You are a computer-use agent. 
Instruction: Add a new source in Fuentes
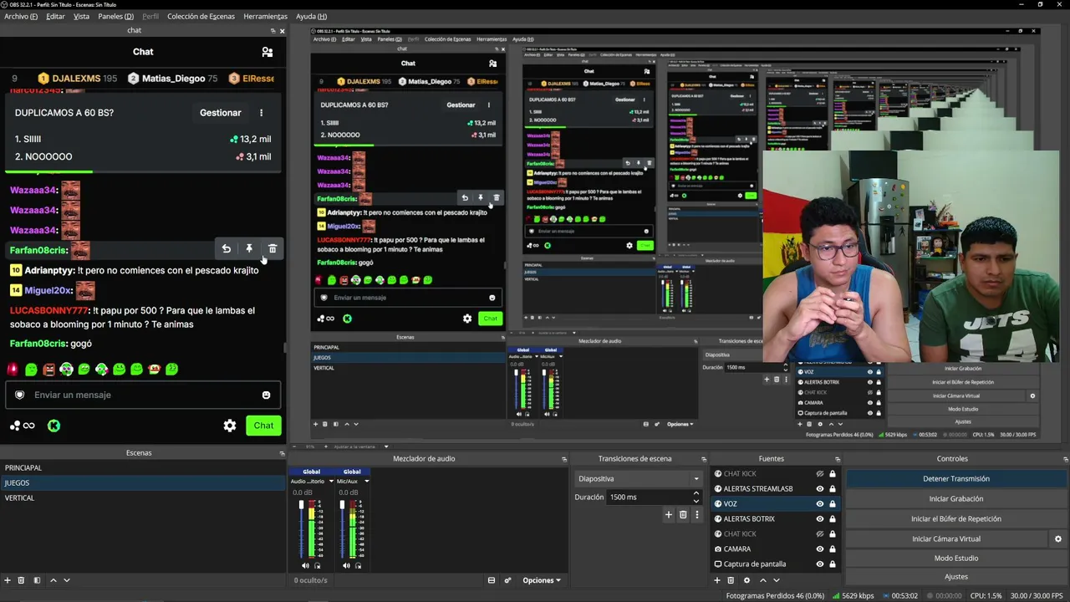[716, 580]
